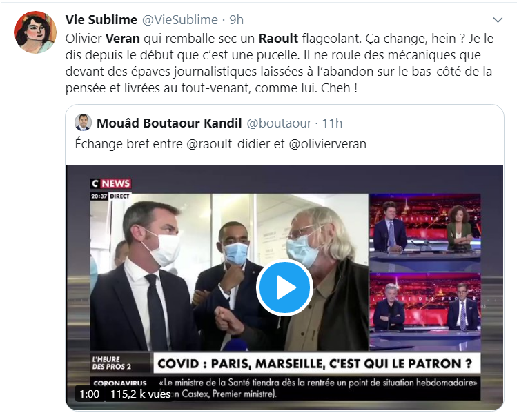The width and height of the screenshot is (519, 415).
Task: Click the Mouâd Boutaour Kandil name
Action: click(169, 123)
